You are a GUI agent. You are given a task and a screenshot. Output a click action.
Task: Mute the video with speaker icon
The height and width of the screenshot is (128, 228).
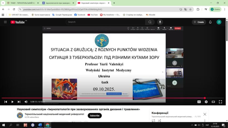point(26,102)
